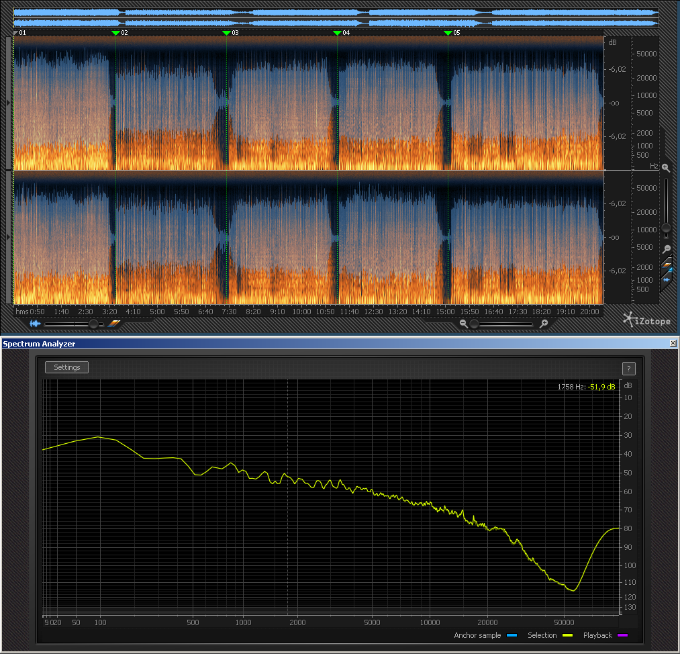Click vertical zoom out magnifier
This screenshot has height=654, width=680.
coord(665,248)
